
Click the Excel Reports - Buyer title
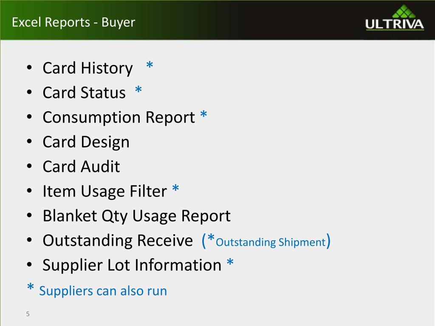pos(73,22)
